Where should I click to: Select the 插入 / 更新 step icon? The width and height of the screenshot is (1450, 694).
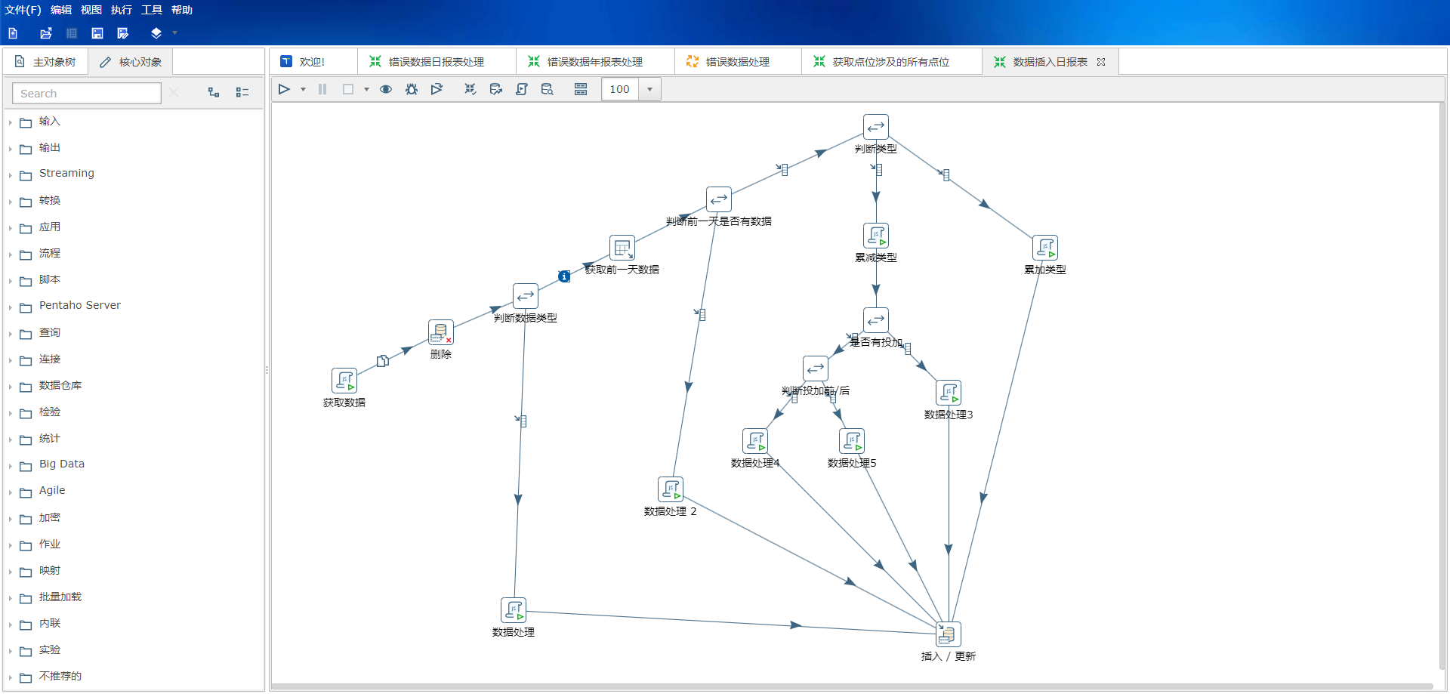pyautogui.click(x=948, y=634)
